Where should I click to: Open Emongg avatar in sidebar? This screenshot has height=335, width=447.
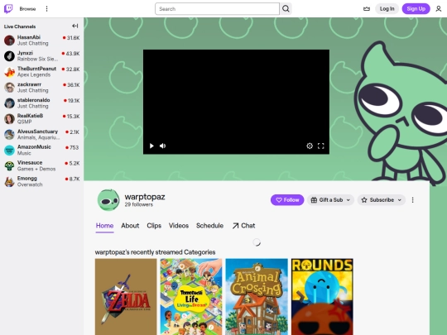pyautogui.click(x=9, y=181)
